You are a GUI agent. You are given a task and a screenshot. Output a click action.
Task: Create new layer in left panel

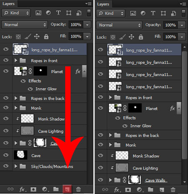click(x=67, y=189)
